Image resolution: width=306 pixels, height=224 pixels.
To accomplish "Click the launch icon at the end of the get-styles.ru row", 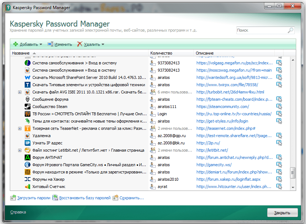I will 279,121.
